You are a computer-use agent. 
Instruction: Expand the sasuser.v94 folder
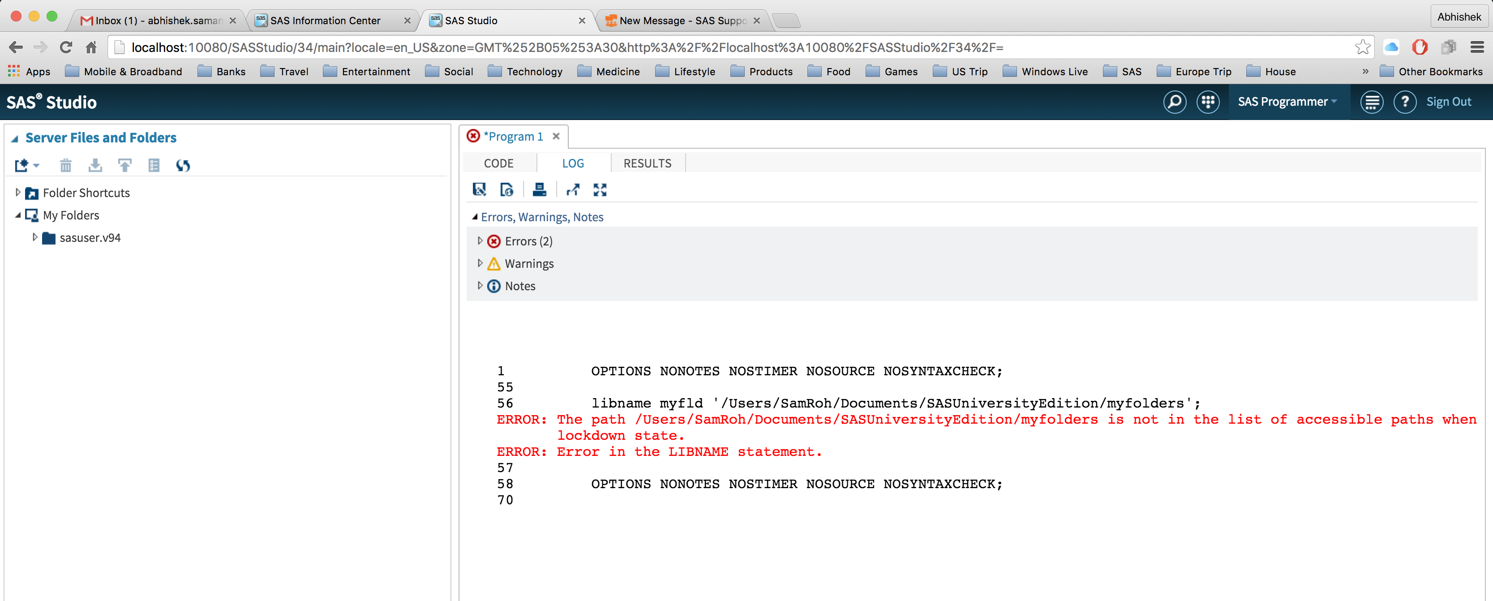coord(35,238)
